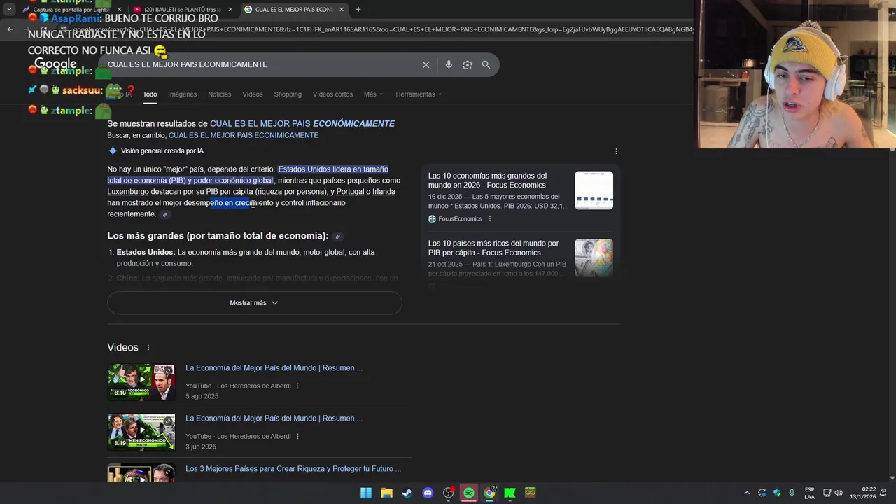Viewport: 896px width, 504px height.
Task: Search instead for 'ECONIMICAMENTE' original query link
Action: [x=244, y=135]
